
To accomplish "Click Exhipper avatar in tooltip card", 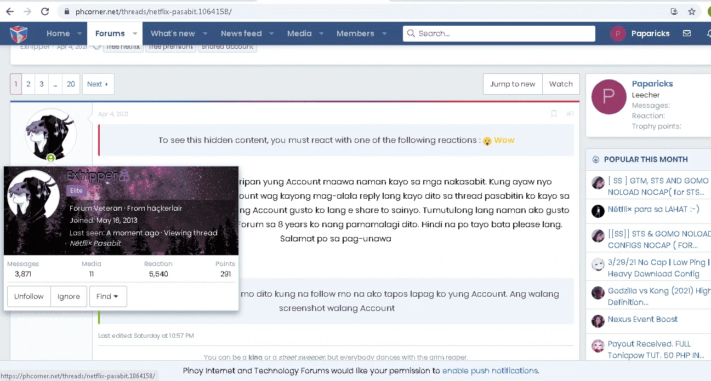I will pyautogui.click(x=33, y=197).
